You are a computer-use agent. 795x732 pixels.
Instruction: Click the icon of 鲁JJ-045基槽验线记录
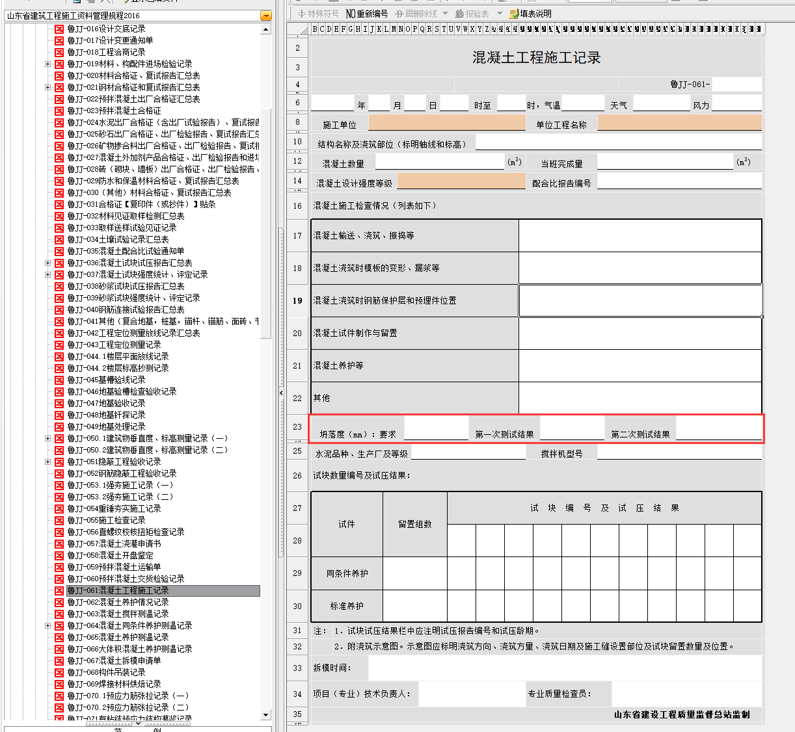coord(59,380)
